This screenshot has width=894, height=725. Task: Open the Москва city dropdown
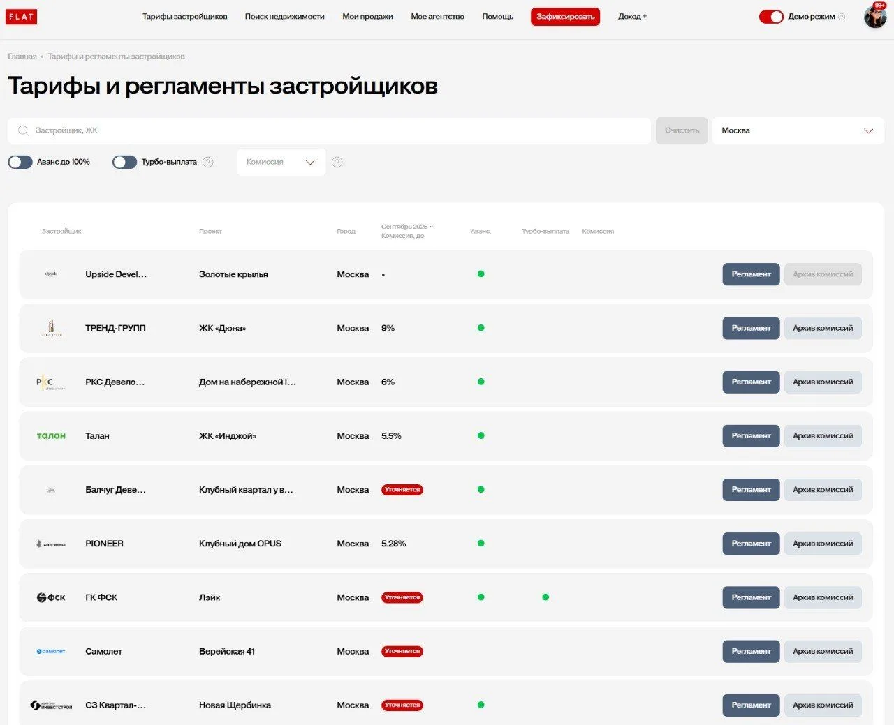click(798, 130)
